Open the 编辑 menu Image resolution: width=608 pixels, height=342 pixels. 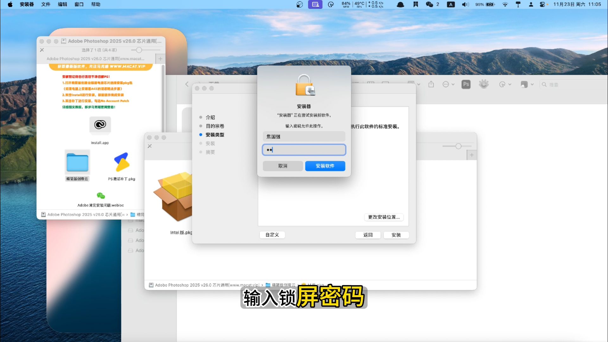[62, 4]
